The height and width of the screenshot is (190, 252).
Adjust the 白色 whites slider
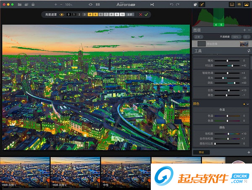pos(227,90)
